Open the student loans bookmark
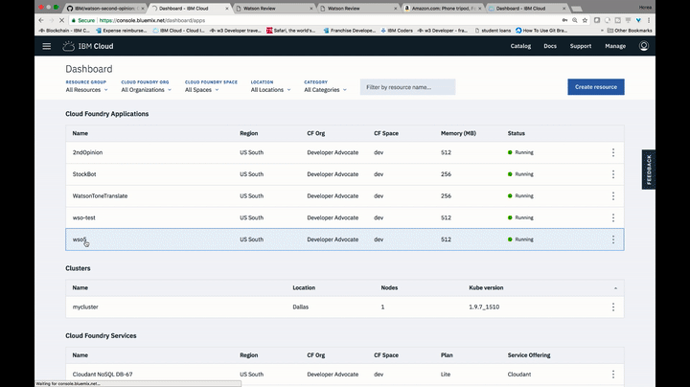690x387 pixels. [x=493, y=31]
